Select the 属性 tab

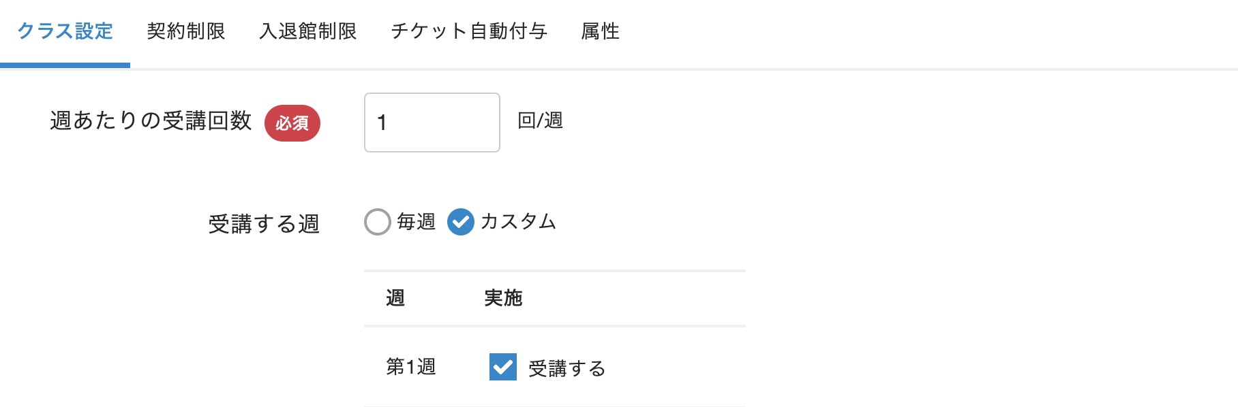(x=600, y=31)
